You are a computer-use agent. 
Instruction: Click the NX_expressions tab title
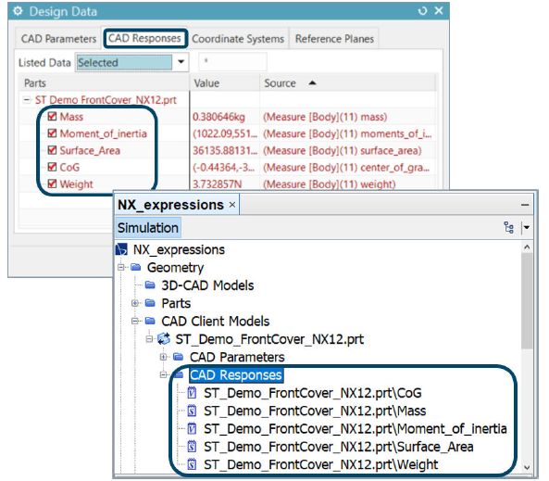click(x=170, y=205)
